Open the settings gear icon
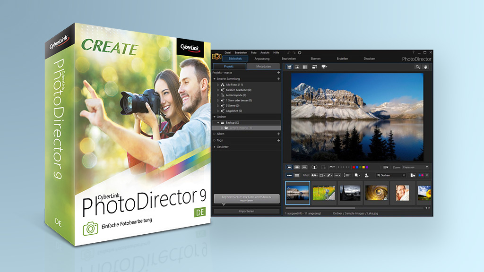Screen dimensions: 484x272 tap(299, 52)
